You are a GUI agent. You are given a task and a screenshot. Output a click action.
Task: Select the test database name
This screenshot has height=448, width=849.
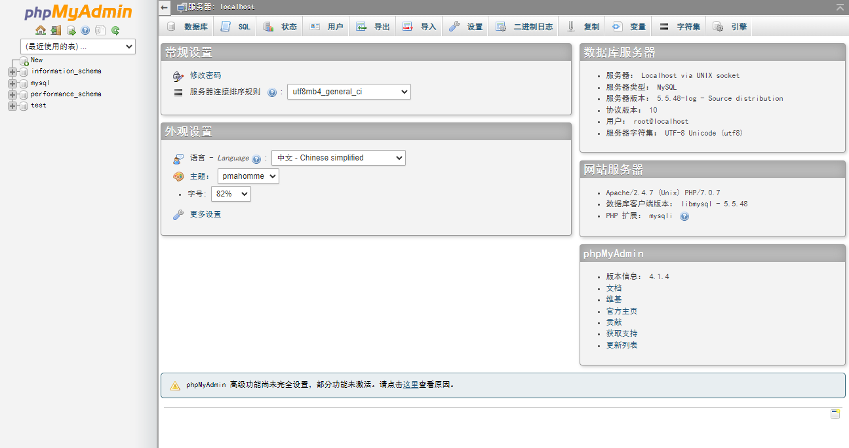tap(39, 105)
